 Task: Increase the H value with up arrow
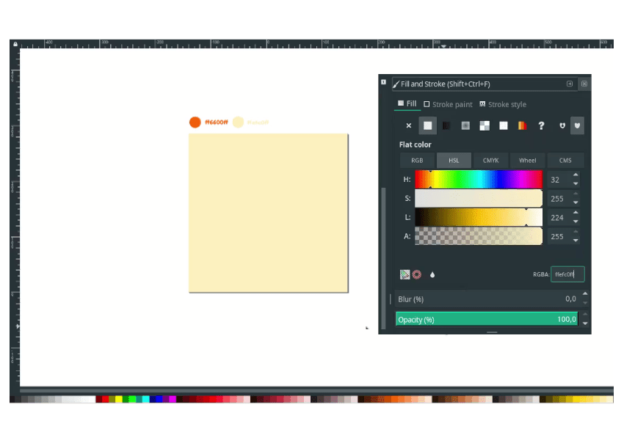coord(576,175)
